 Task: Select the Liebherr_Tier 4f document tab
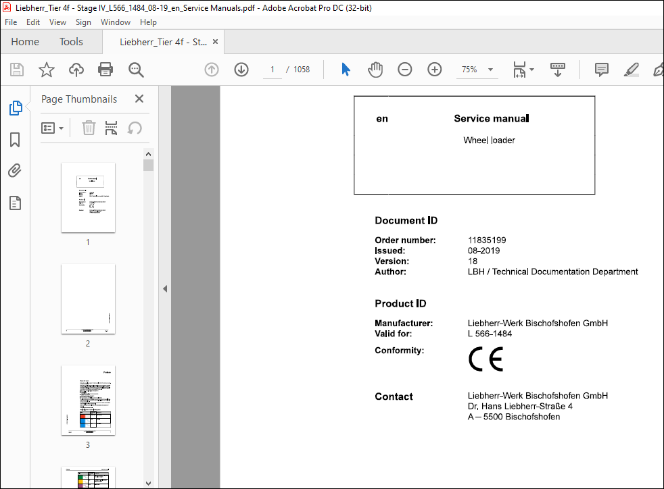(163, 42)
